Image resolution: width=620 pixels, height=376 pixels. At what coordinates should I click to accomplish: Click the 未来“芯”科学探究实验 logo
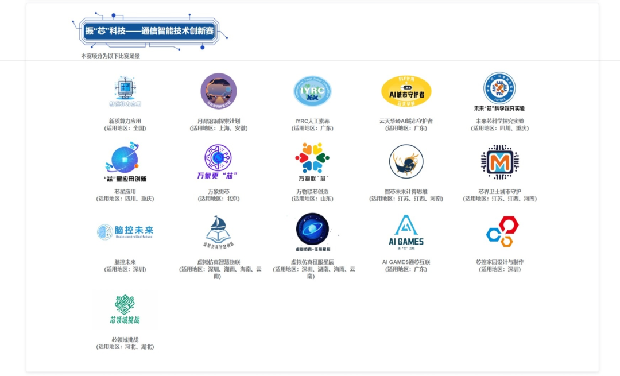pyautogui.click(x=500, y=92)
